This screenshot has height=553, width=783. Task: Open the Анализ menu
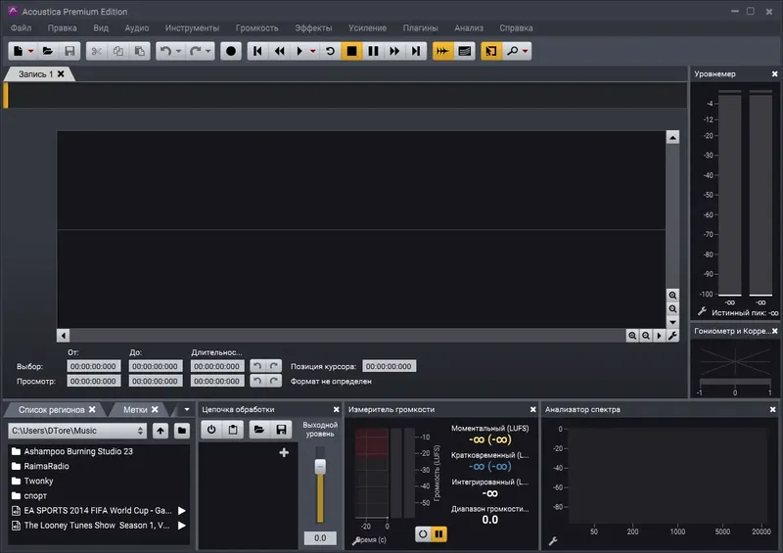(x=469, y=28)
